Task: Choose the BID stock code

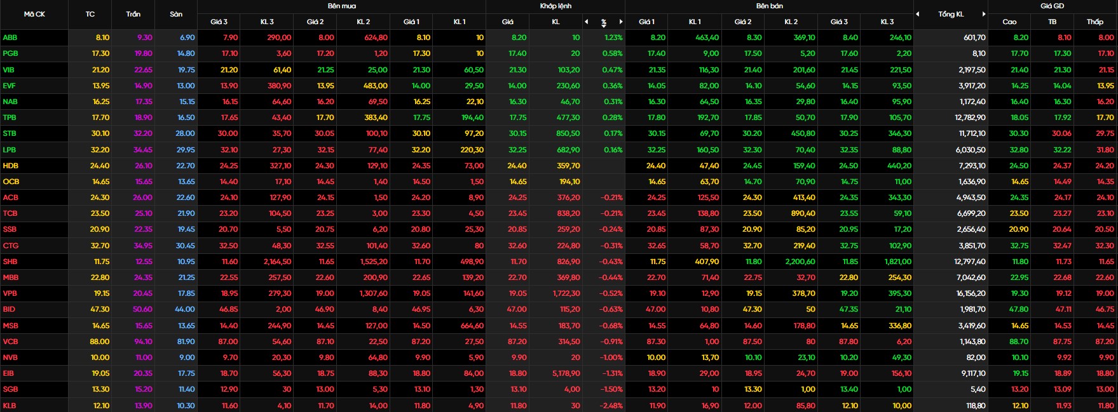Action: (x=9, y=309)
